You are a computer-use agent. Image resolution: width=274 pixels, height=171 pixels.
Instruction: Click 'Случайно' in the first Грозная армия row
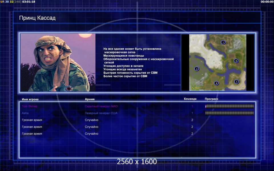[92, 120]
